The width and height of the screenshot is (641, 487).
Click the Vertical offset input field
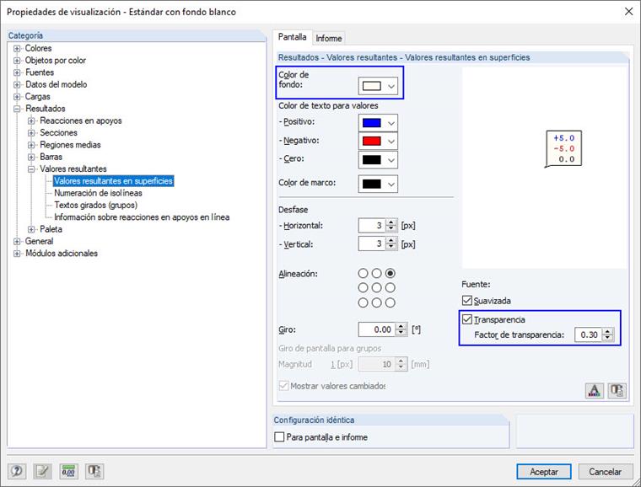tap(371, 243)
